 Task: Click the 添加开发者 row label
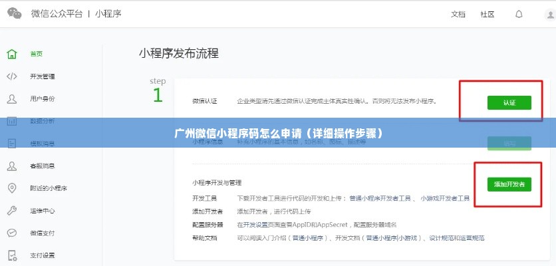(208, 211)
